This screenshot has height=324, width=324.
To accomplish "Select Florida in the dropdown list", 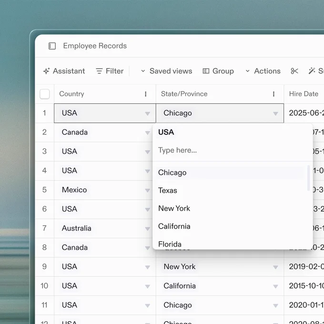I will (x=231, y=244).
